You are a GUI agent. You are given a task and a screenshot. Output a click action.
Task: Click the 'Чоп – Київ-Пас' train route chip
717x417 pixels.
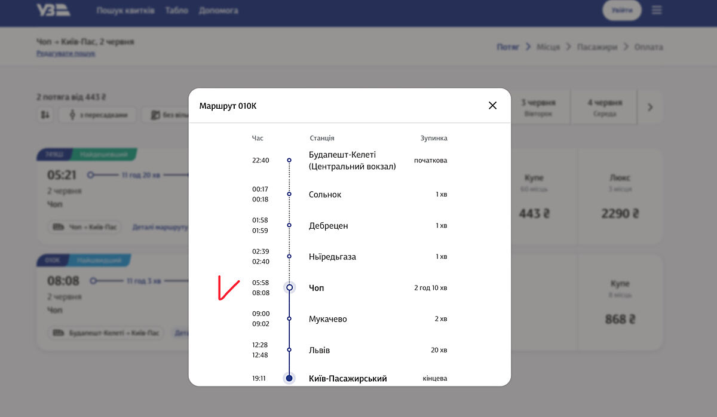[x=86, y=228]
